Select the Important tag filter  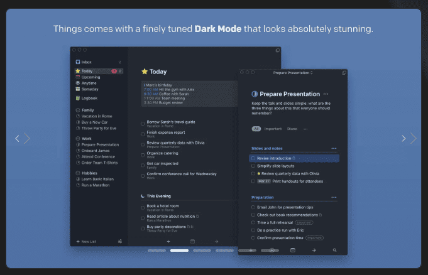273,129
